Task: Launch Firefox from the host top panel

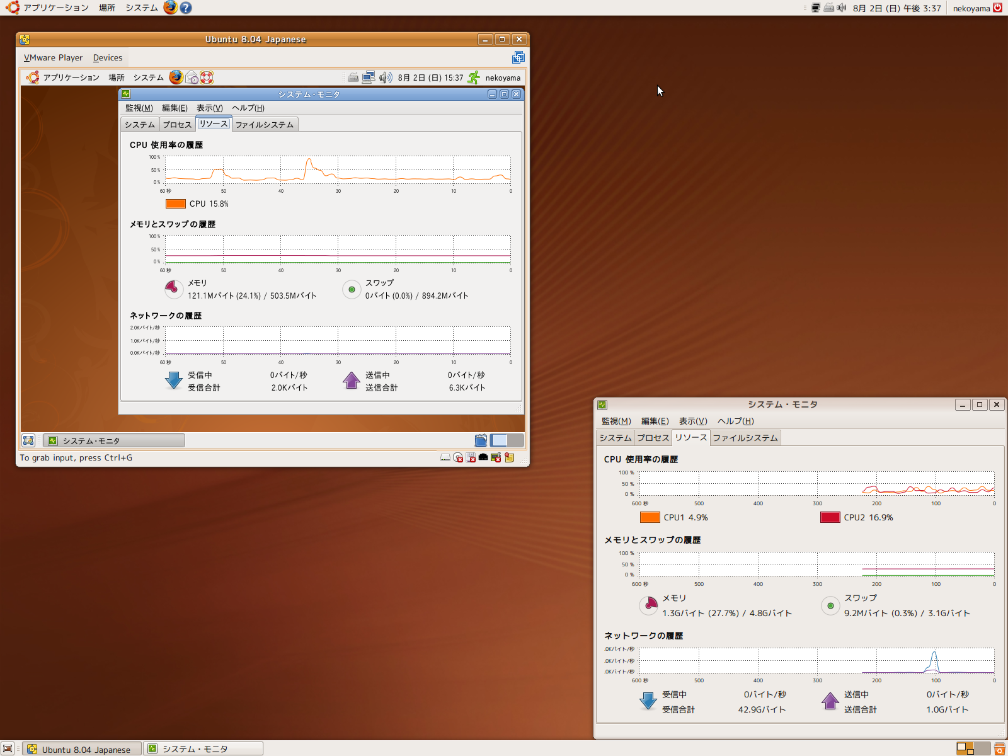Action: [170, 8]
